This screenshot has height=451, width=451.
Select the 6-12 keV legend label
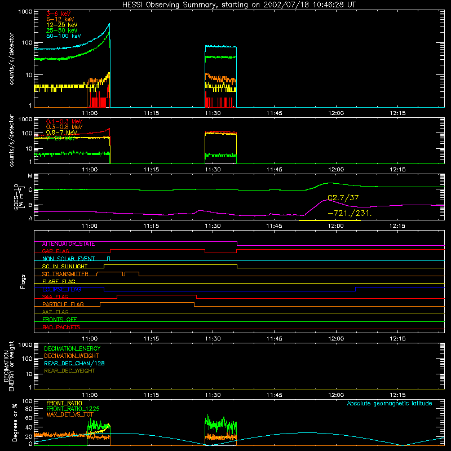[x=60, y=19]
